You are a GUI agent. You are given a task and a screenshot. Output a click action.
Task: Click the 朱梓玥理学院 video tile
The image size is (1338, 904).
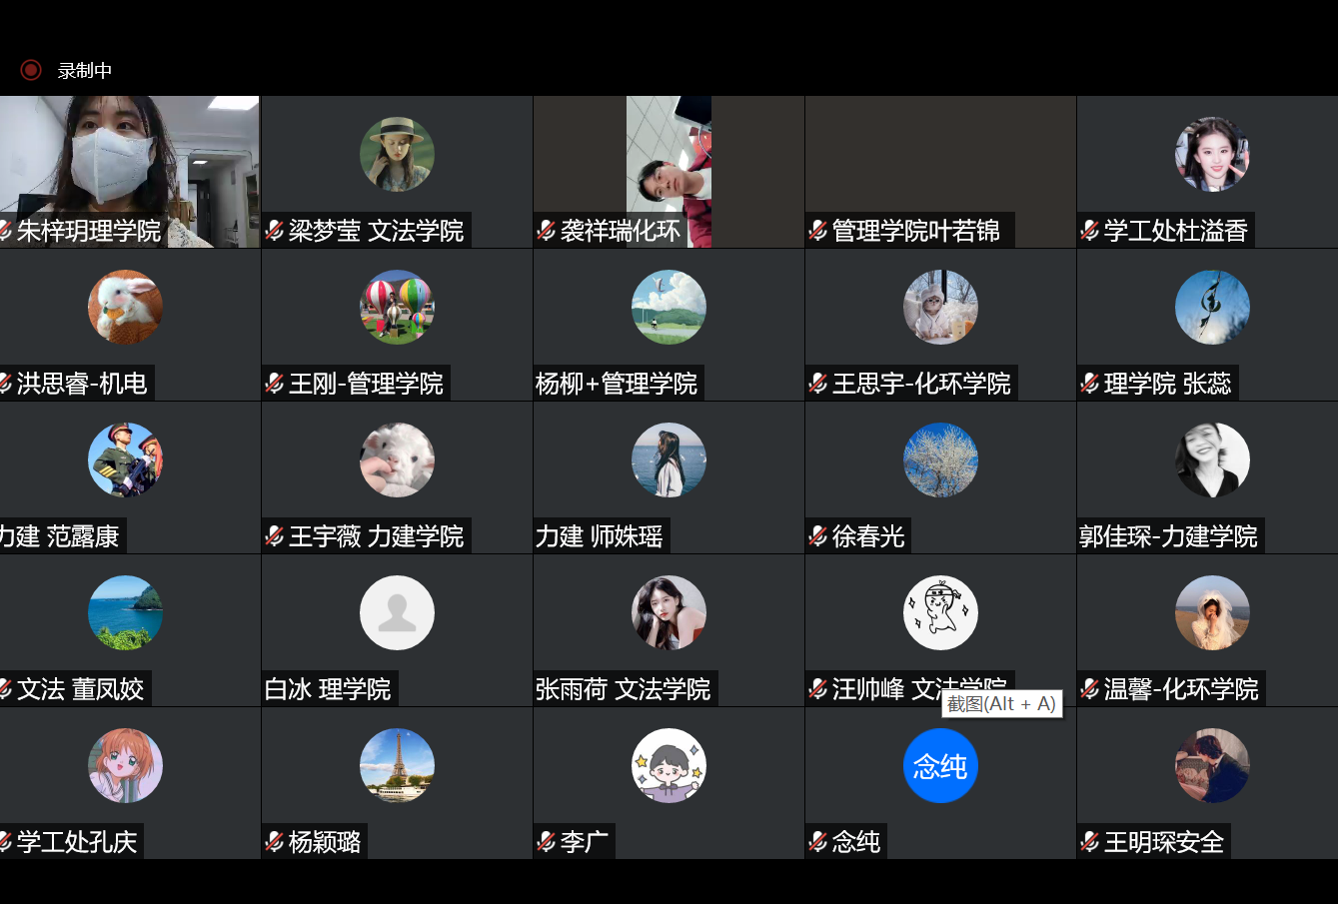(130, 172)
